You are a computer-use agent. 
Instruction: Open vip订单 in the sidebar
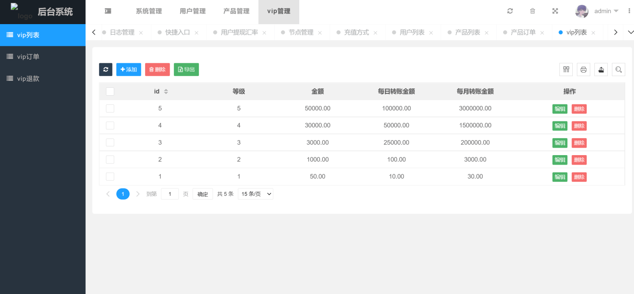click(x=43, y=57)
